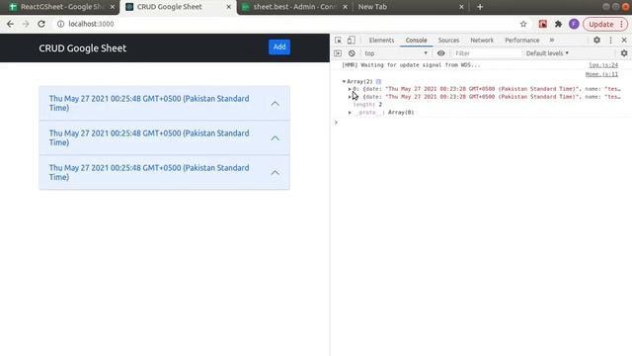632x356 pixels.
Task: Open a new tab with plus button
Action: [x=480, y=7]
